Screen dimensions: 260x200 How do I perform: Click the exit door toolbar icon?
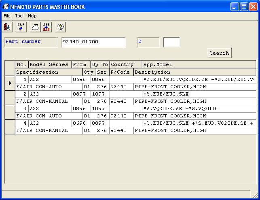[x=7, y=27]
